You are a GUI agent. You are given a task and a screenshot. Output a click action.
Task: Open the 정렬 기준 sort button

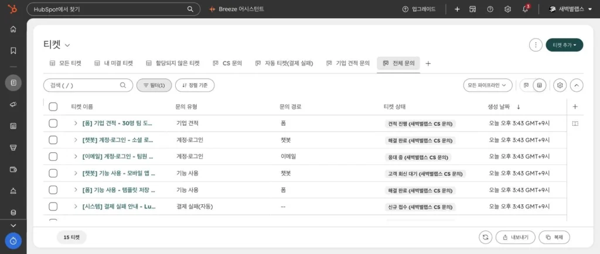pyautogui.click(x=195, y=85)
